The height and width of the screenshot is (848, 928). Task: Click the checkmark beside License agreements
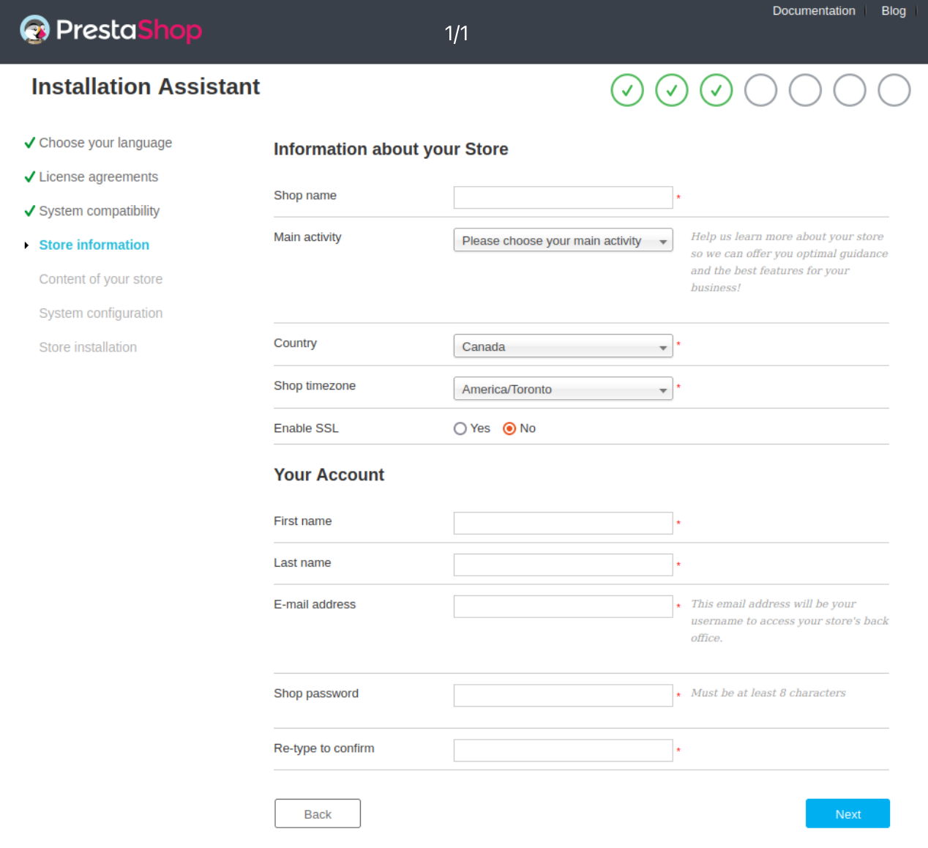(x=30, y=176)
